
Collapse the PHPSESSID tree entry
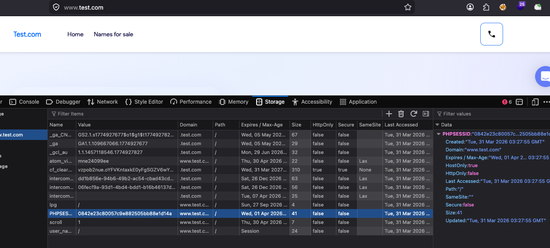[439, 134]
